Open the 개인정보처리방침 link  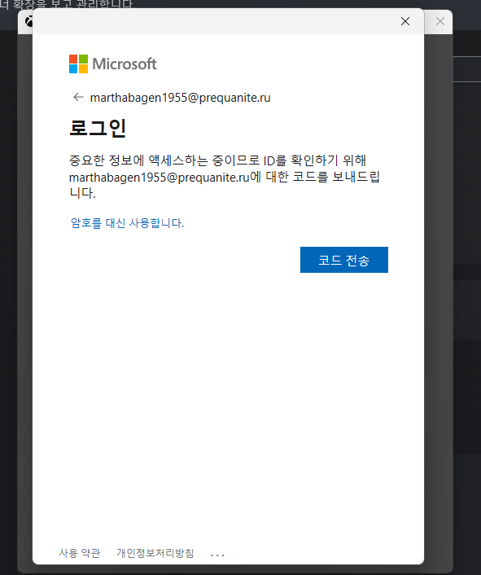point(155,553)
